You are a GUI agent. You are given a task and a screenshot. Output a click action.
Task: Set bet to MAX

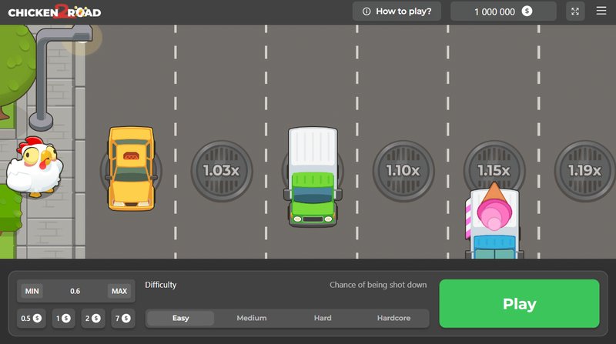[x=119, y=291]
